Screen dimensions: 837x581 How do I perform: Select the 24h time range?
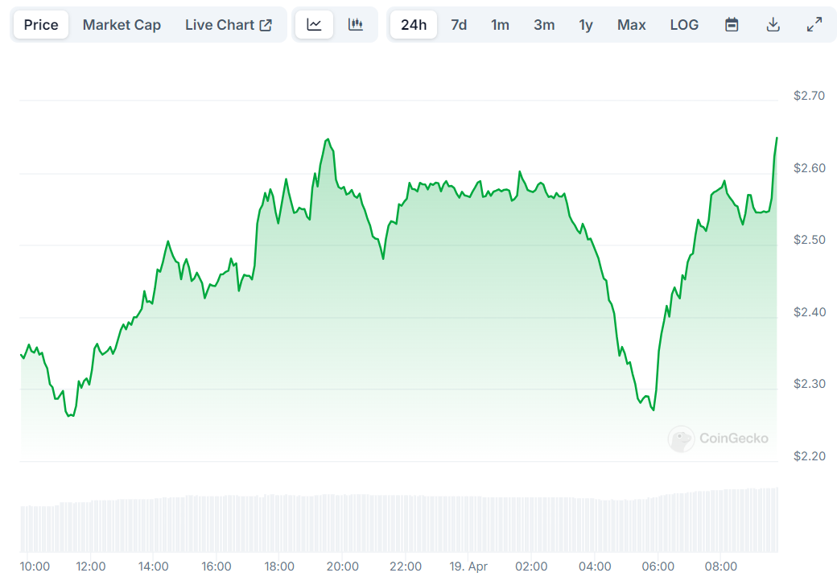tap(414, 25)
